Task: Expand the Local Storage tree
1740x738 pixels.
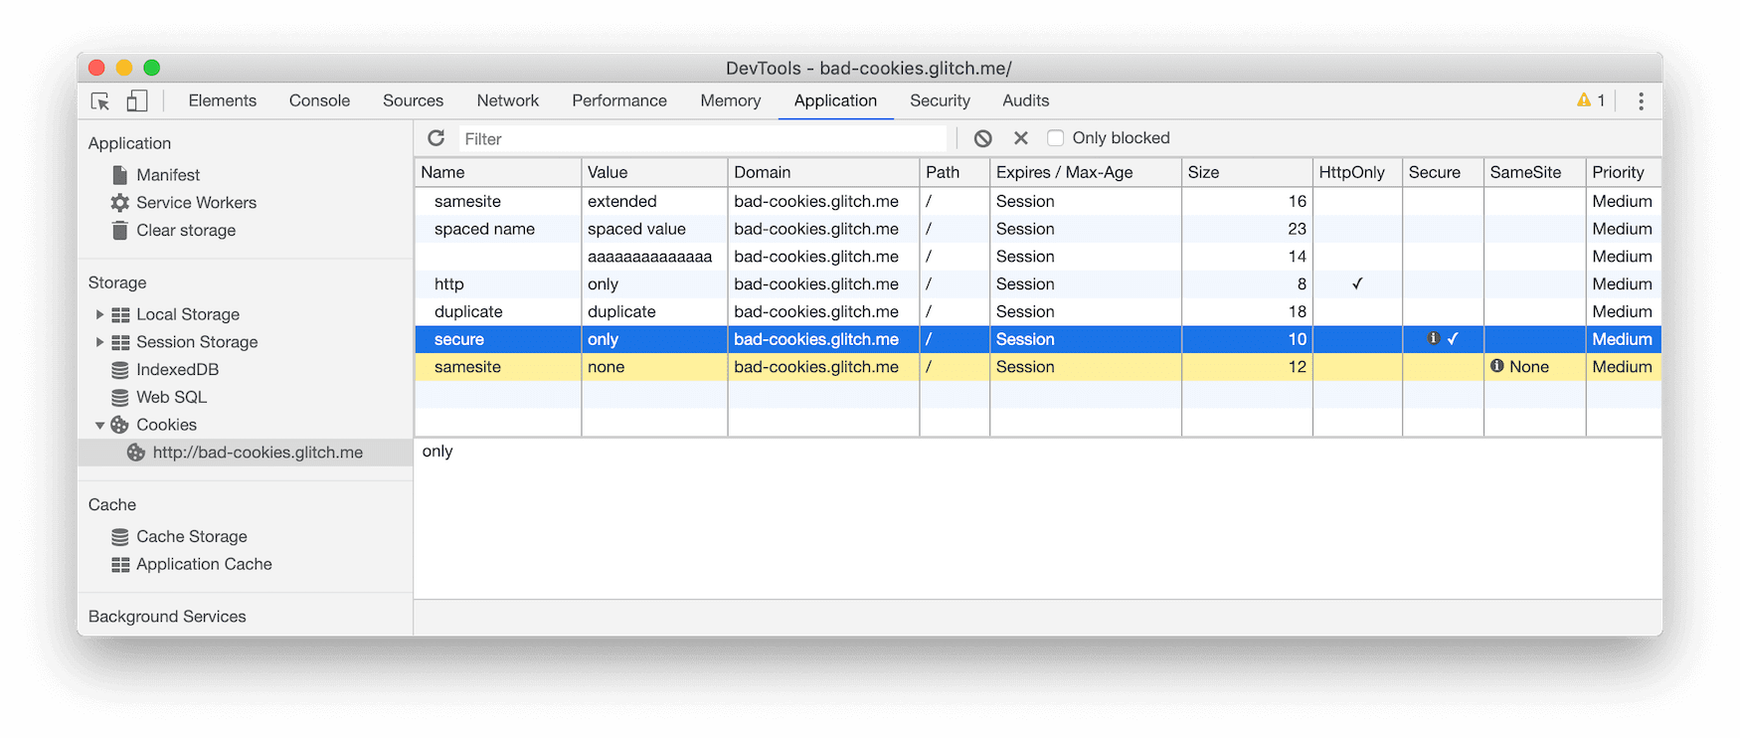Action: pos(99,314)
